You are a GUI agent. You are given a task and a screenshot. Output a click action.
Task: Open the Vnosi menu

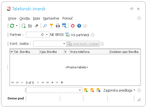pos(12,18)
